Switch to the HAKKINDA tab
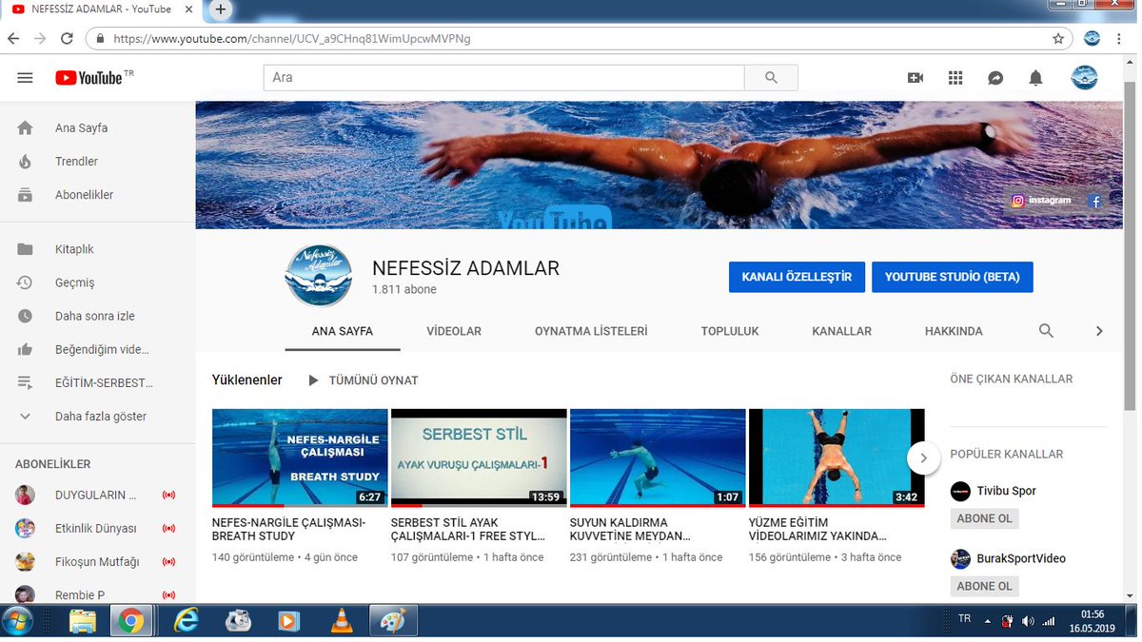1142x642 pixels. [954, 331]
